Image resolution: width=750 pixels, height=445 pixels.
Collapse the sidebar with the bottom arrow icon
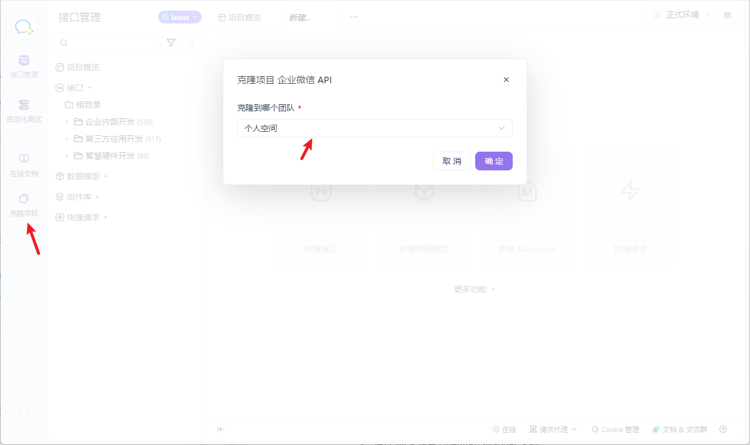tap(221, 429)
